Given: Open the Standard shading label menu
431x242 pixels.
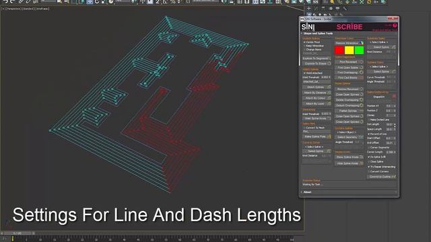Looking at the screenshot, I should (x=28, y=9).
